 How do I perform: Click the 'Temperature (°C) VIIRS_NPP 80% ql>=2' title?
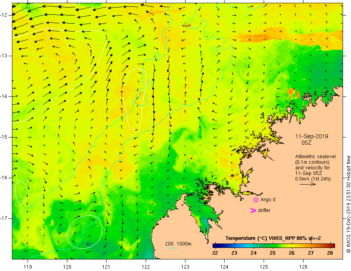point(273,238)
